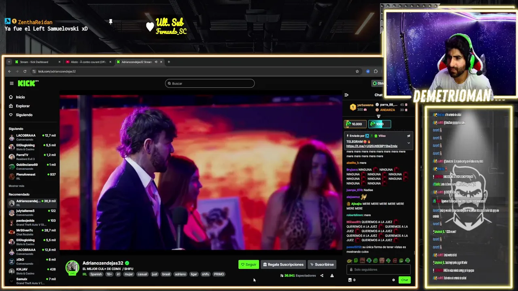The image size is (518, 291).
Task: Click the green Chat send button
Action: pyautogui.click(x=405, y=280)
